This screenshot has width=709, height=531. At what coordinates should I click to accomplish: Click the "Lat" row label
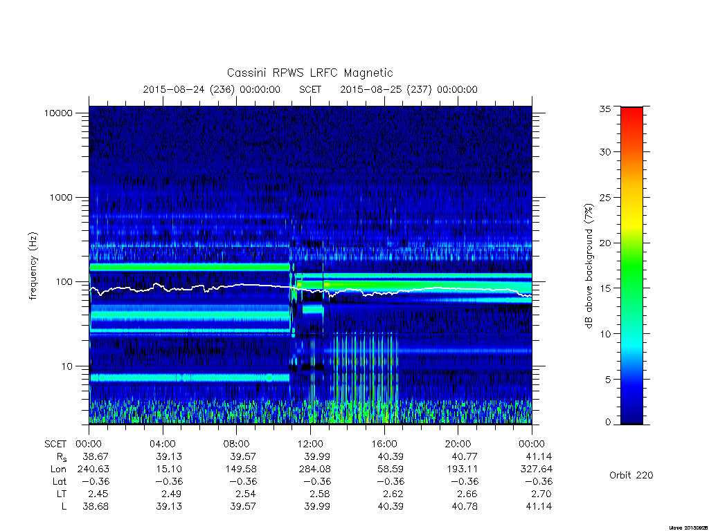coord(60,481)
